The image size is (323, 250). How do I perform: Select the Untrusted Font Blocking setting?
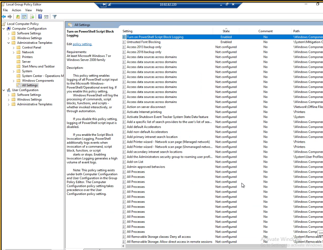click(144, 42)
